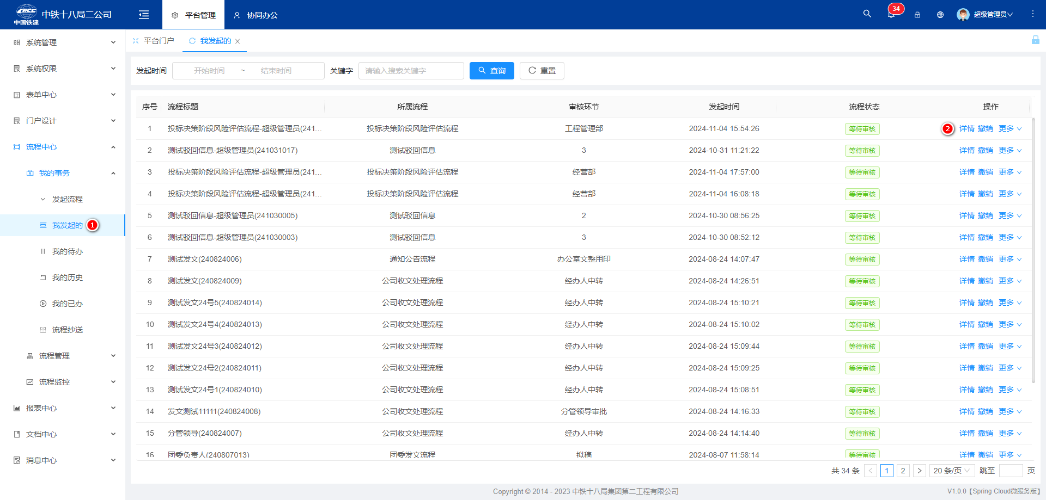Click the blue 查询 search button

(x=492, y=71)
